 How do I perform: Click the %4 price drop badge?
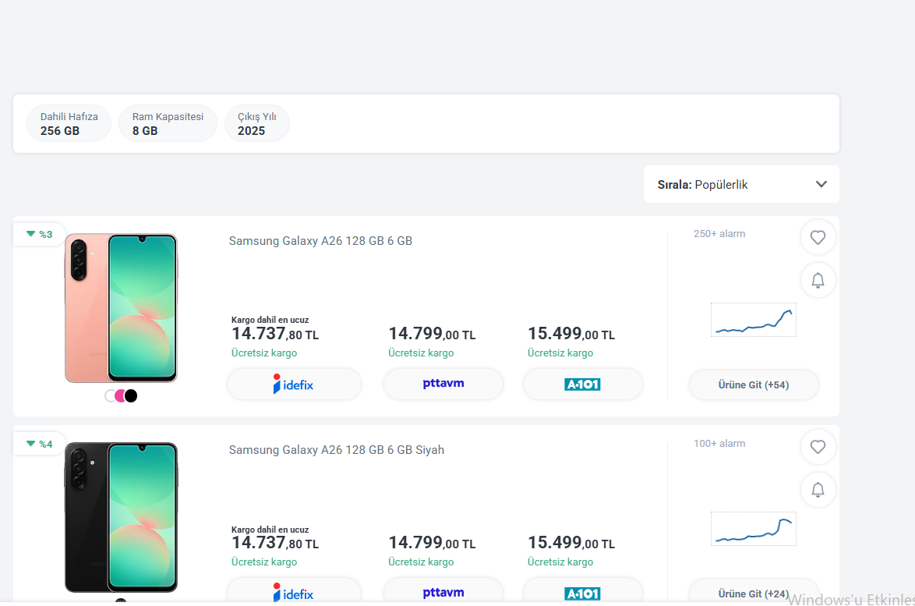[39, 444]
